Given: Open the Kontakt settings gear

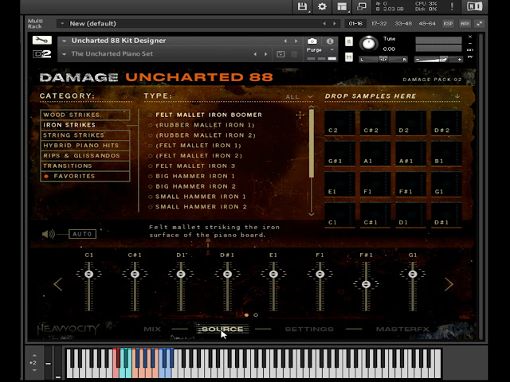Looking at the screenshot, I should 322,6.
